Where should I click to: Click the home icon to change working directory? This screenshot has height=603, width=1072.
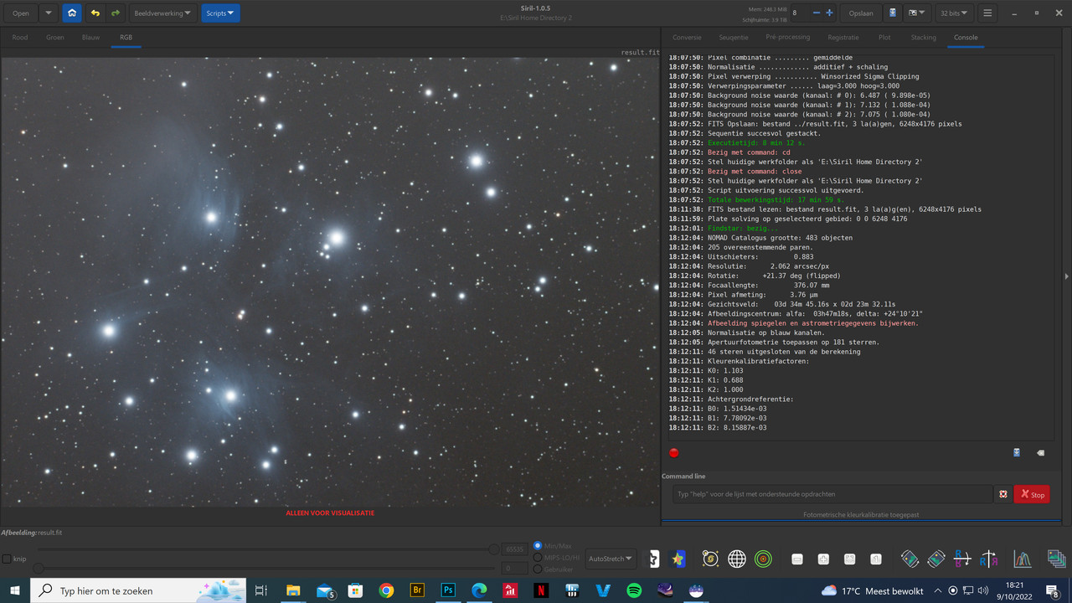pyautogui.click(x=72, y=13)
